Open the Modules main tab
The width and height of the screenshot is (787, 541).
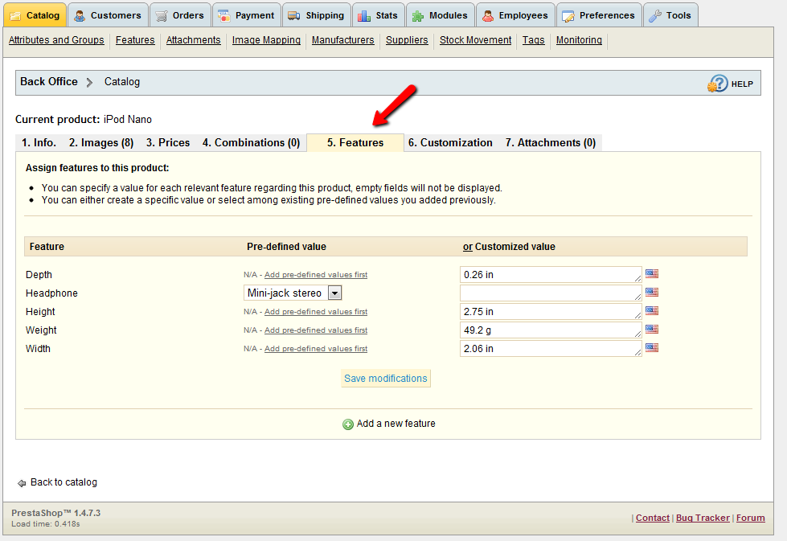tap(441, 15)
